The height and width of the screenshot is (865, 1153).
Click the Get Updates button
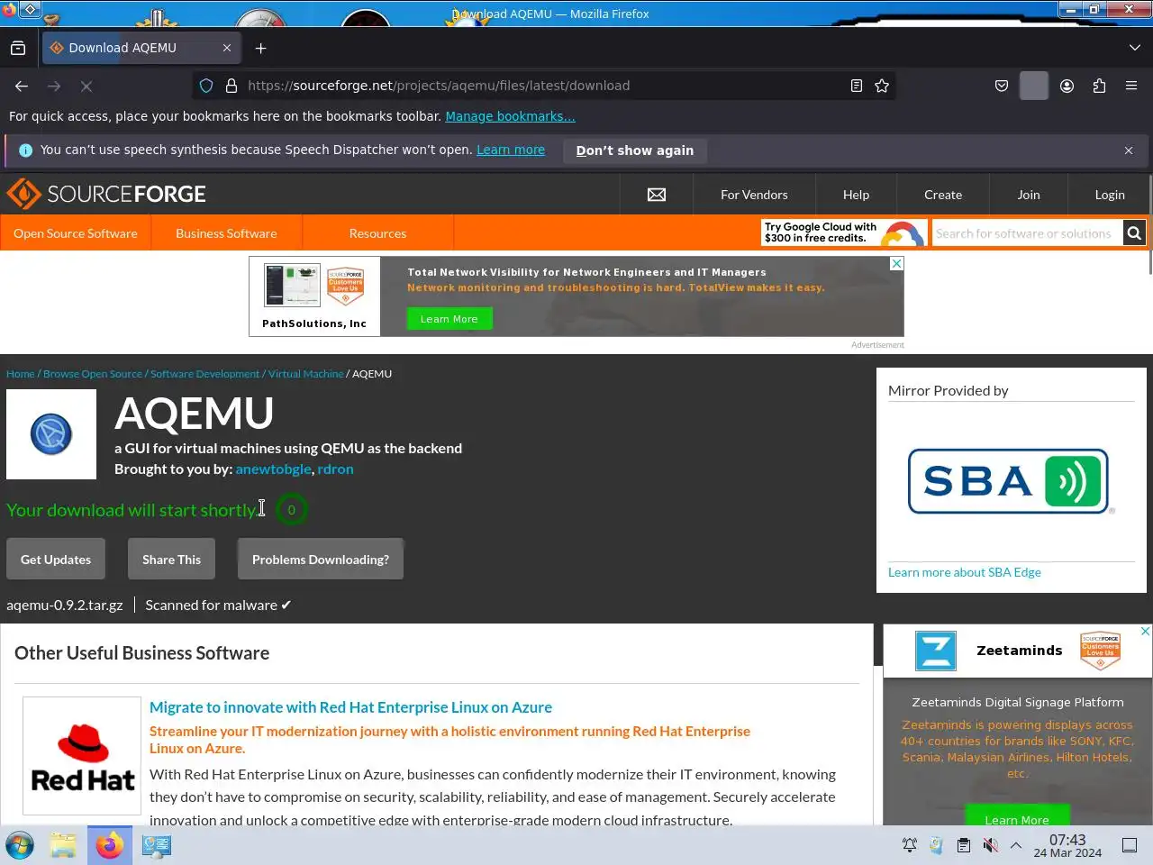(x=56, y=560)
